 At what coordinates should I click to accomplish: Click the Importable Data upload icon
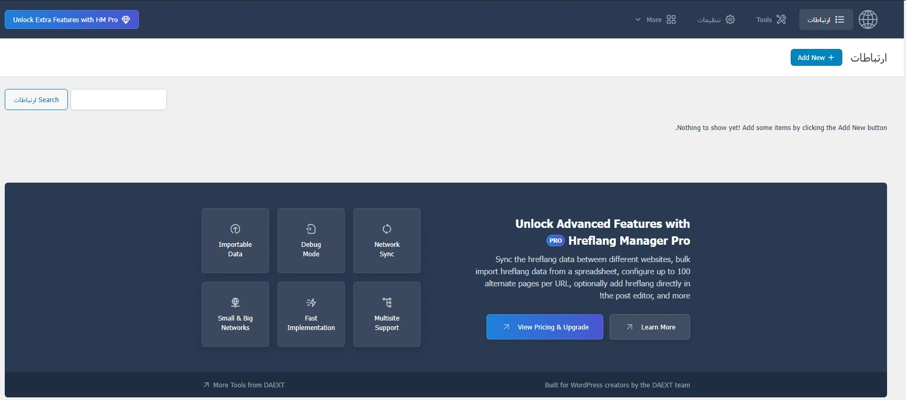[235, 229]
